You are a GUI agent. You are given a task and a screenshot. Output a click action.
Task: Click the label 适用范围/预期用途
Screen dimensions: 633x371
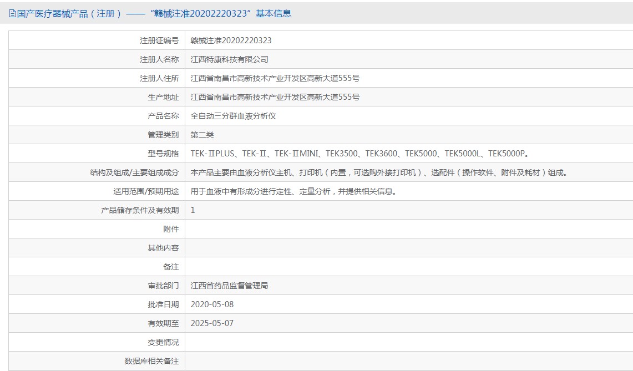click(146, 191)
